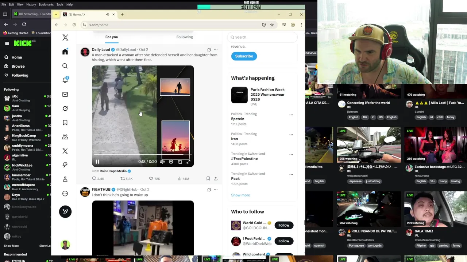The image size is (467, 262).
Task: Open the More circle menu in the sidebar
Action: pos(65,194)
